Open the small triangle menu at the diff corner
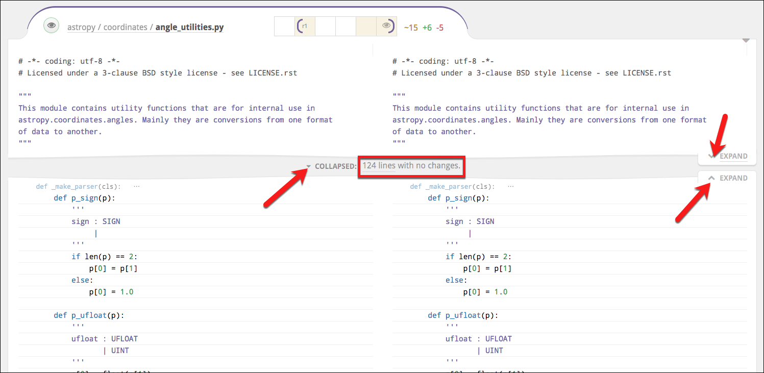This screenshot has width=764, height=373. (x=746, y=40)
